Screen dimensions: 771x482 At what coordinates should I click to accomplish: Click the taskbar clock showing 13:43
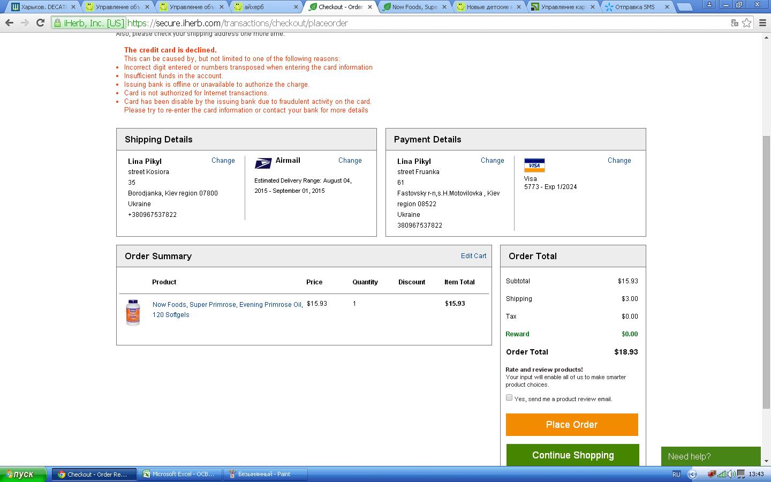coord(757,474)
